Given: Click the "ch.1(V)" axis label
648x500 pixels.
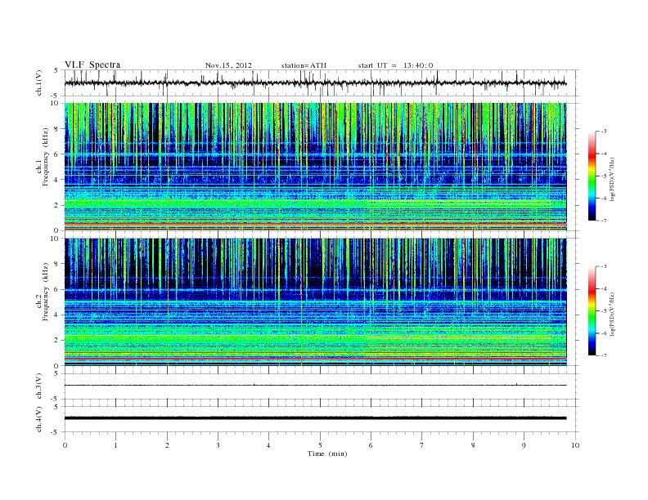Looking at the screenshot, I should [39, 83].
